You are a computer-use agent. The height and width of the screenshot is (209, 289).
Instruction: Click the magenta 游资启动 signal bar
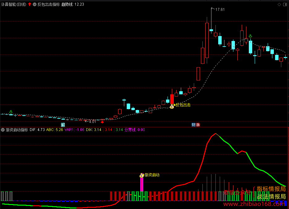pos(142,185)
